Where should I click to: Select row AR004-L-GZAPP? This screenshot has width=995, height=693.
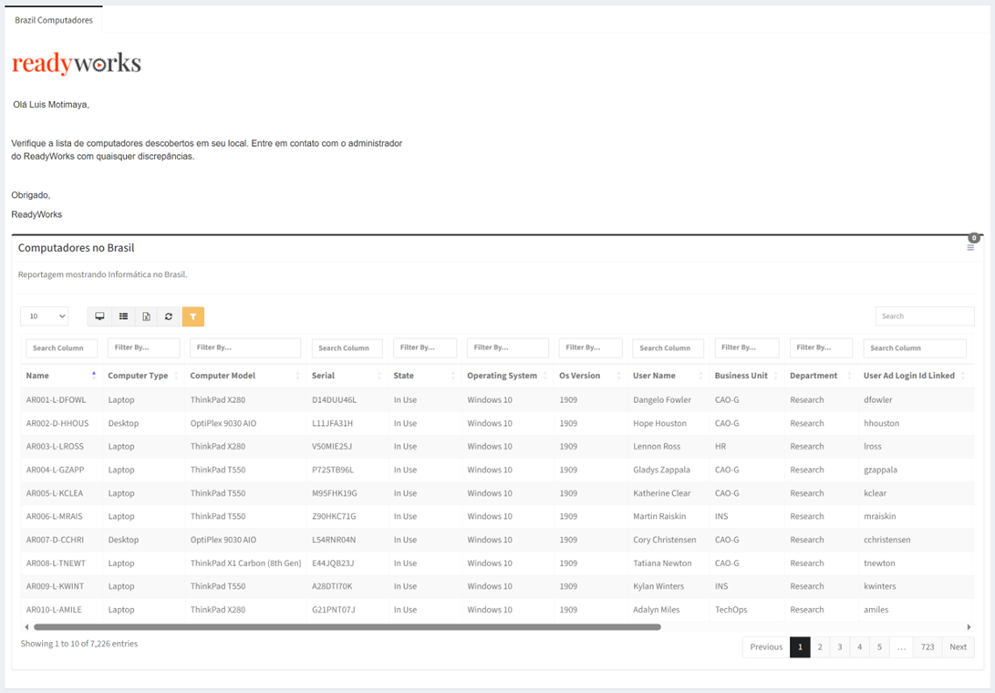point(497,470)
